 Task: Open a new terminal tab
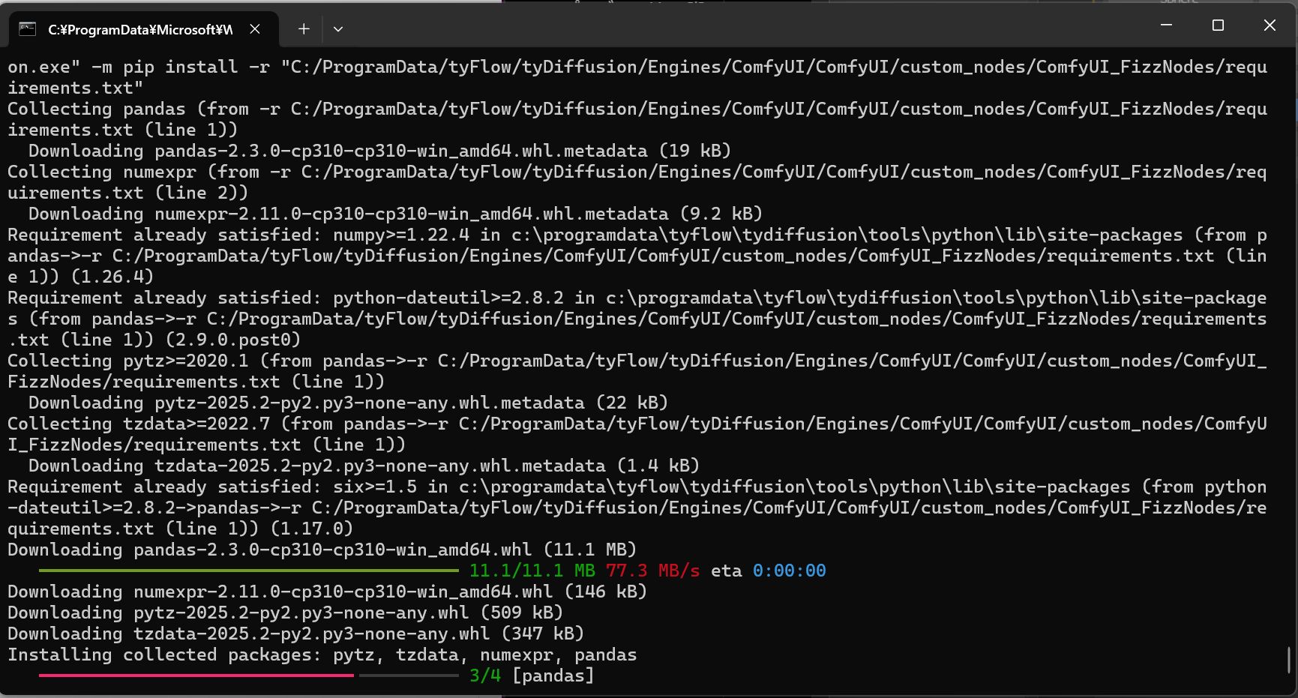tap(304, 28)
